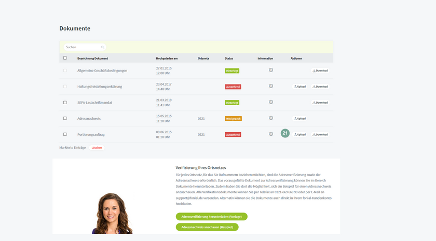Screen dimensions: 436x241
Task: Click the Dokumente page heading
Action: (75, 29)
